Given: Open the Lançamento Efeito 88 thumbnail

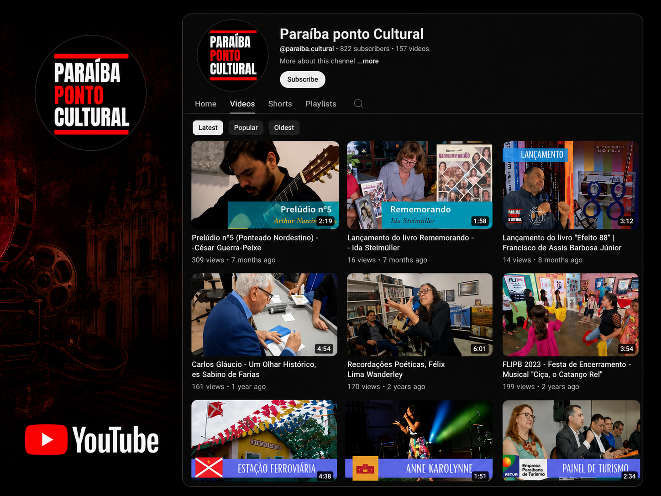Looking at the screenshot, I should coord(571,185).
